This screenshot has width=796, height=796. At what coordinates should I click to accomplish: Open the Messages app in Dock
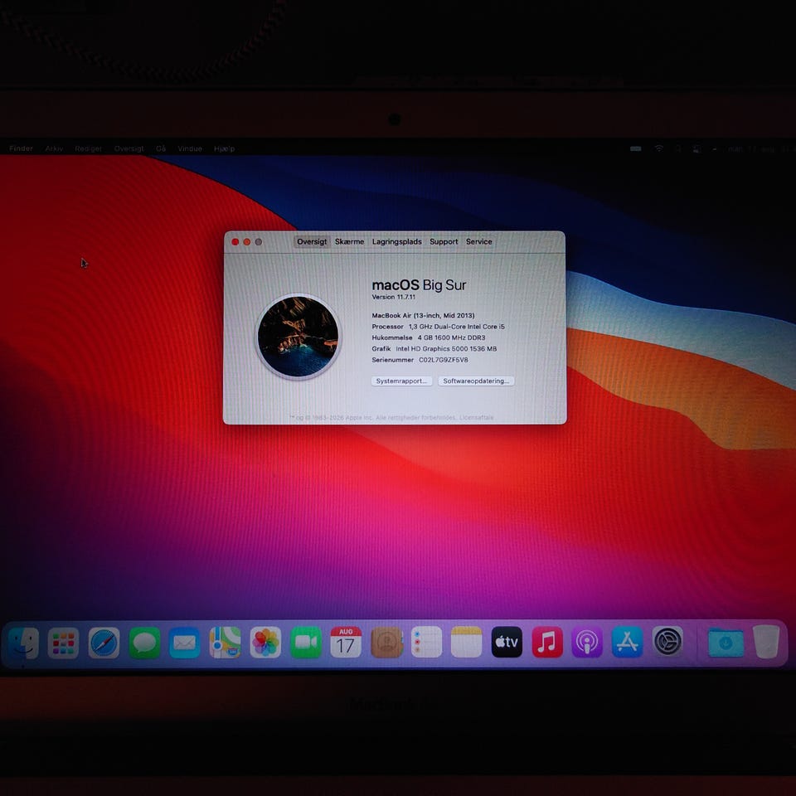pyautogui.click(x=144, y=643)
